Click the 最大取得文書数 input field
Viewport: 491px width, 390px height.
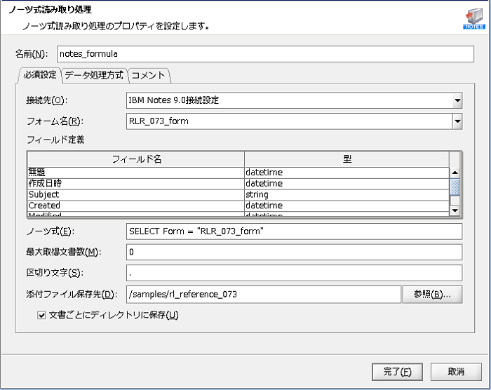(x=294, y=253)
